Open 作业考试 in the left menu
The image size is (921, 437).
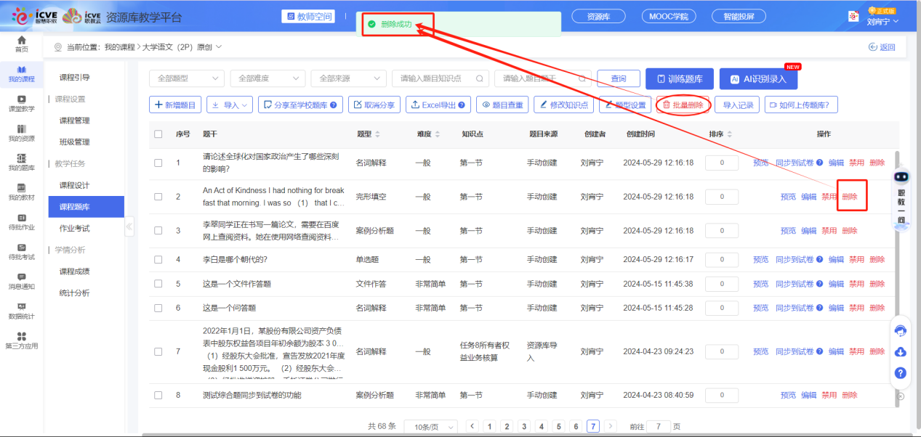coord(75,228)
